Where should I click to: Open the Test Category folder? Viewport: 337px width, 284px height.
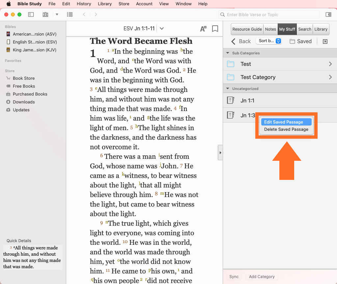point(280,77)
